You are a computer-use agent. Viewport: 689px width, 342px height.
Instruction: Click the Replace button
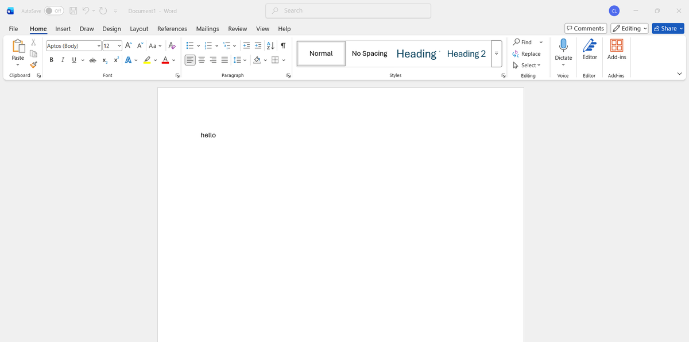pyautogui.click(x=527, y=53)
